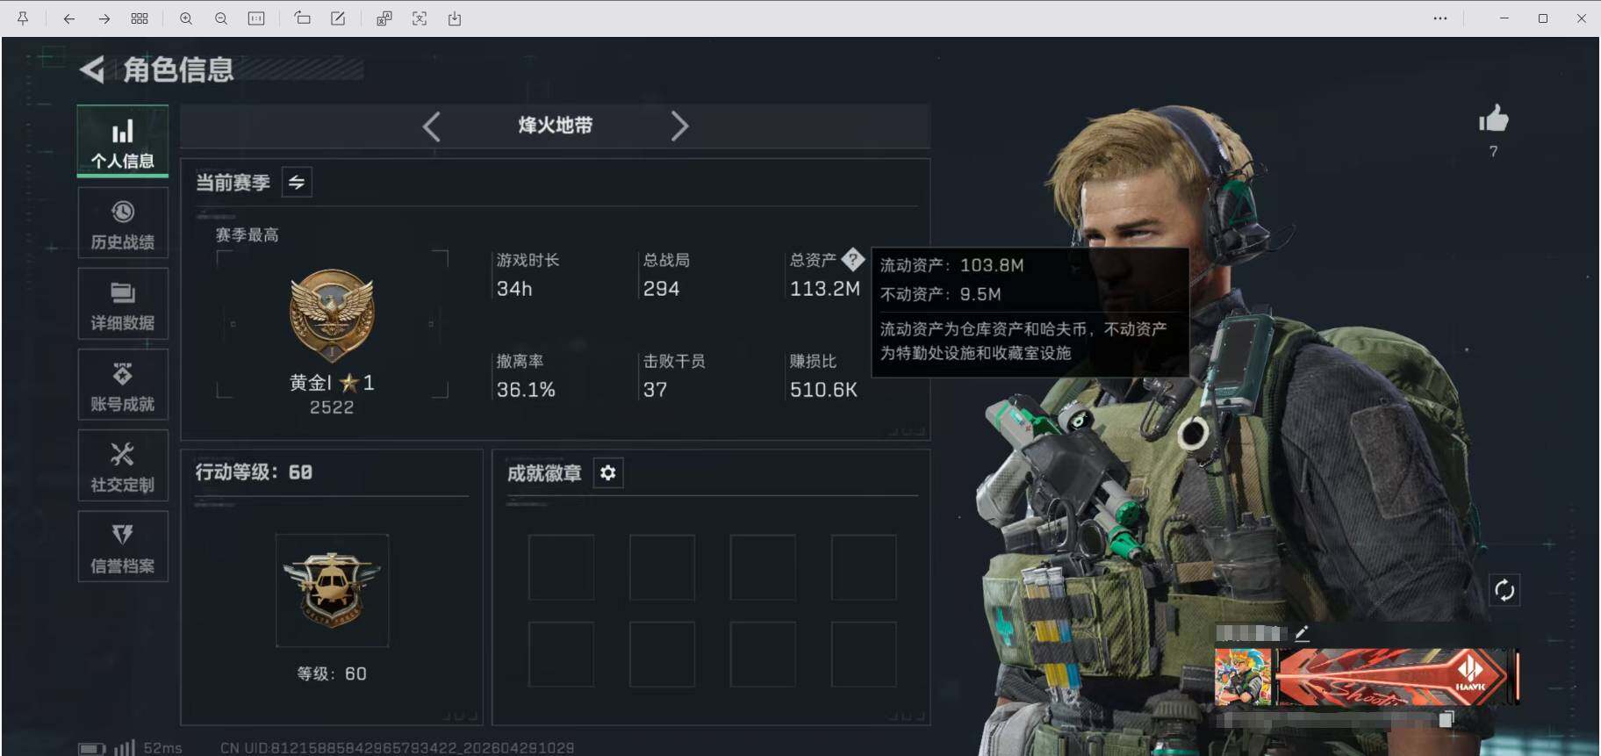
Task: Click the 总资产 113.2M value
Action: pos(825,289)
